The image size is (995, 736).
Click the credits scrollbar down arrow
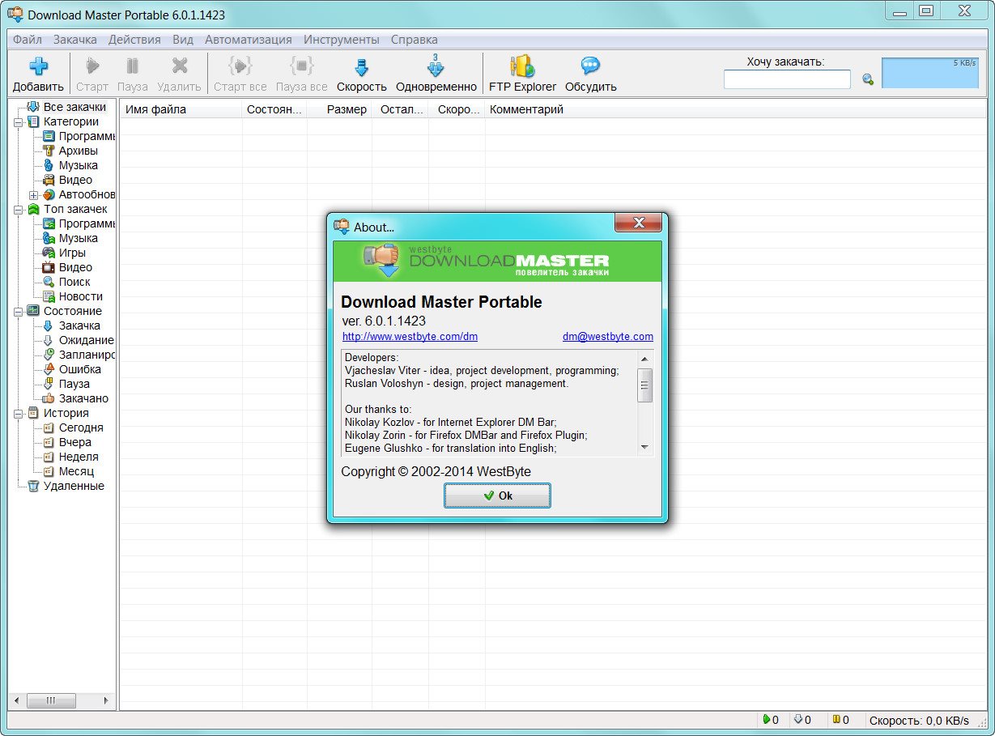tap(645, 447)
